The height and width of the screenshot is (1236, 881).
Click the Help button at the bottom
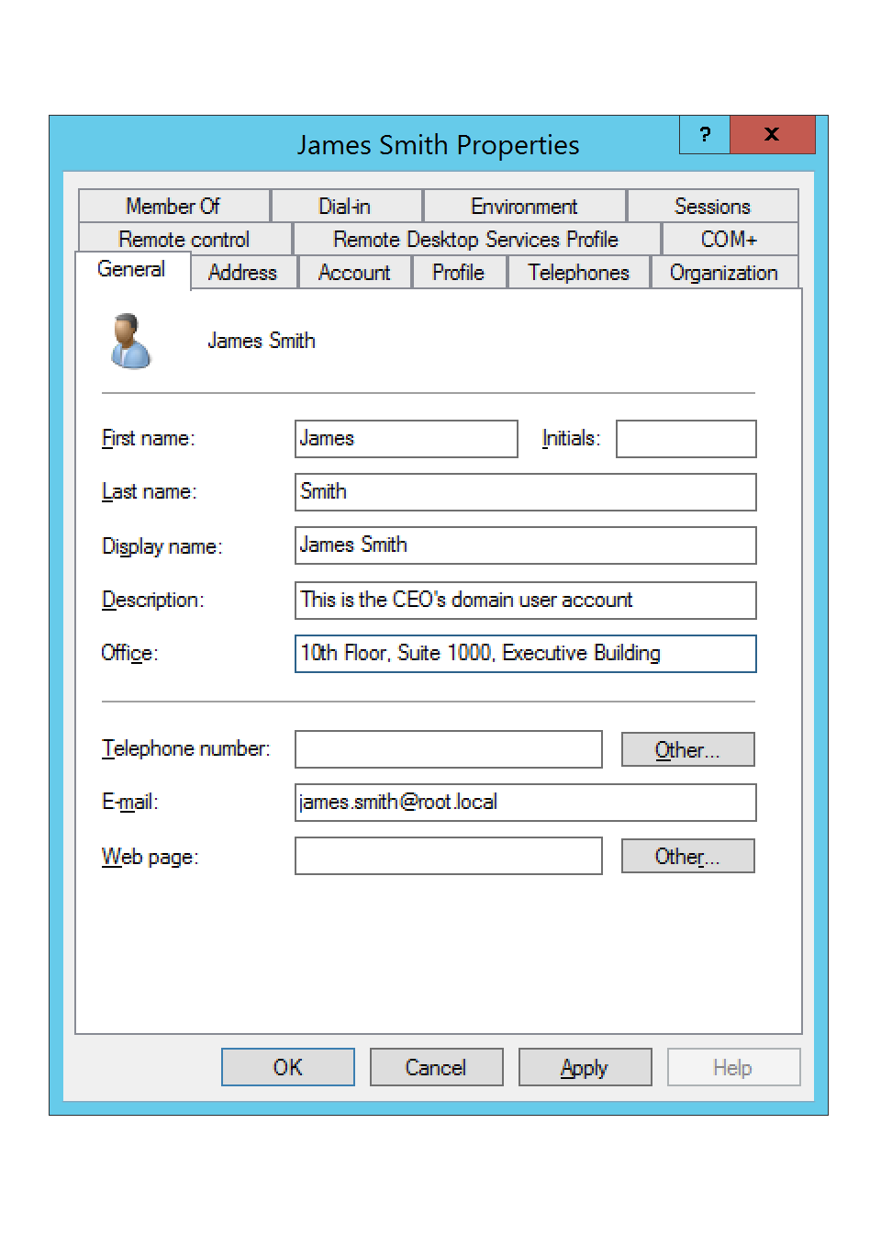(734, 1067)
